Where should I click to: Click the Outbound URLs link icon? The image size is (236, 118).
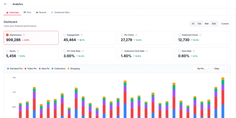pos(52,12)
